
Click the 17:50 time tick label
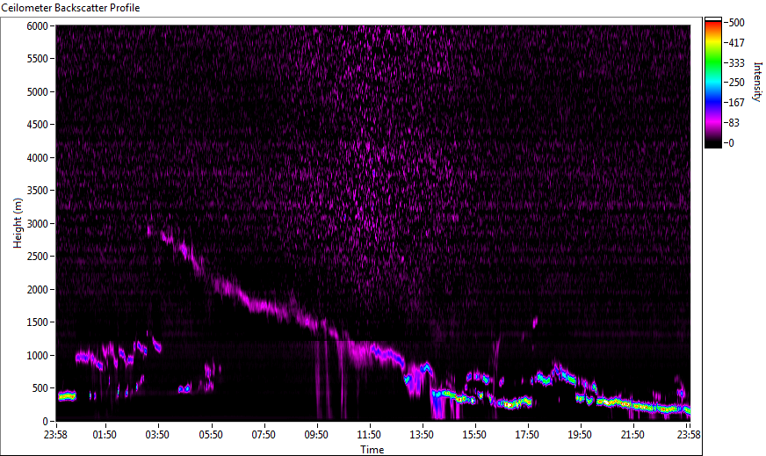527,435
